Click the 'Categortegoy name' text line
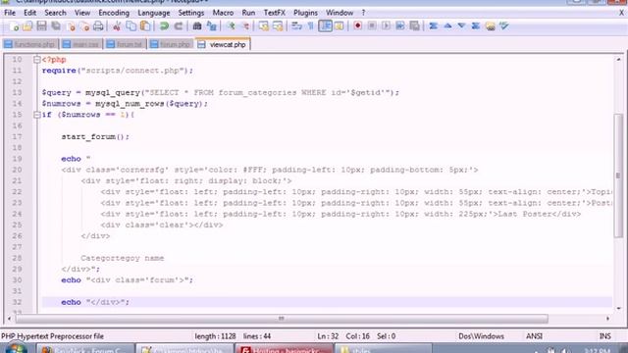The image size is (628, 353). coord(122,258)
